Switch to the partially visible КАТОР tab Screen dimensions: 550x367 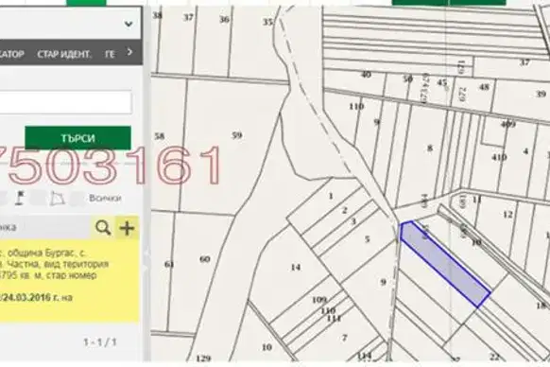pyautogui.click(x=12, y=55)
